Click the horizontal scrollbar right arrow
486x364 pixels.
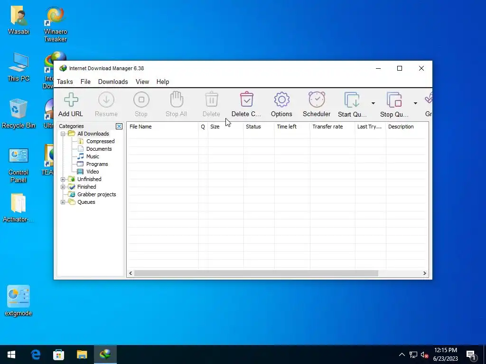click(425, 273)
